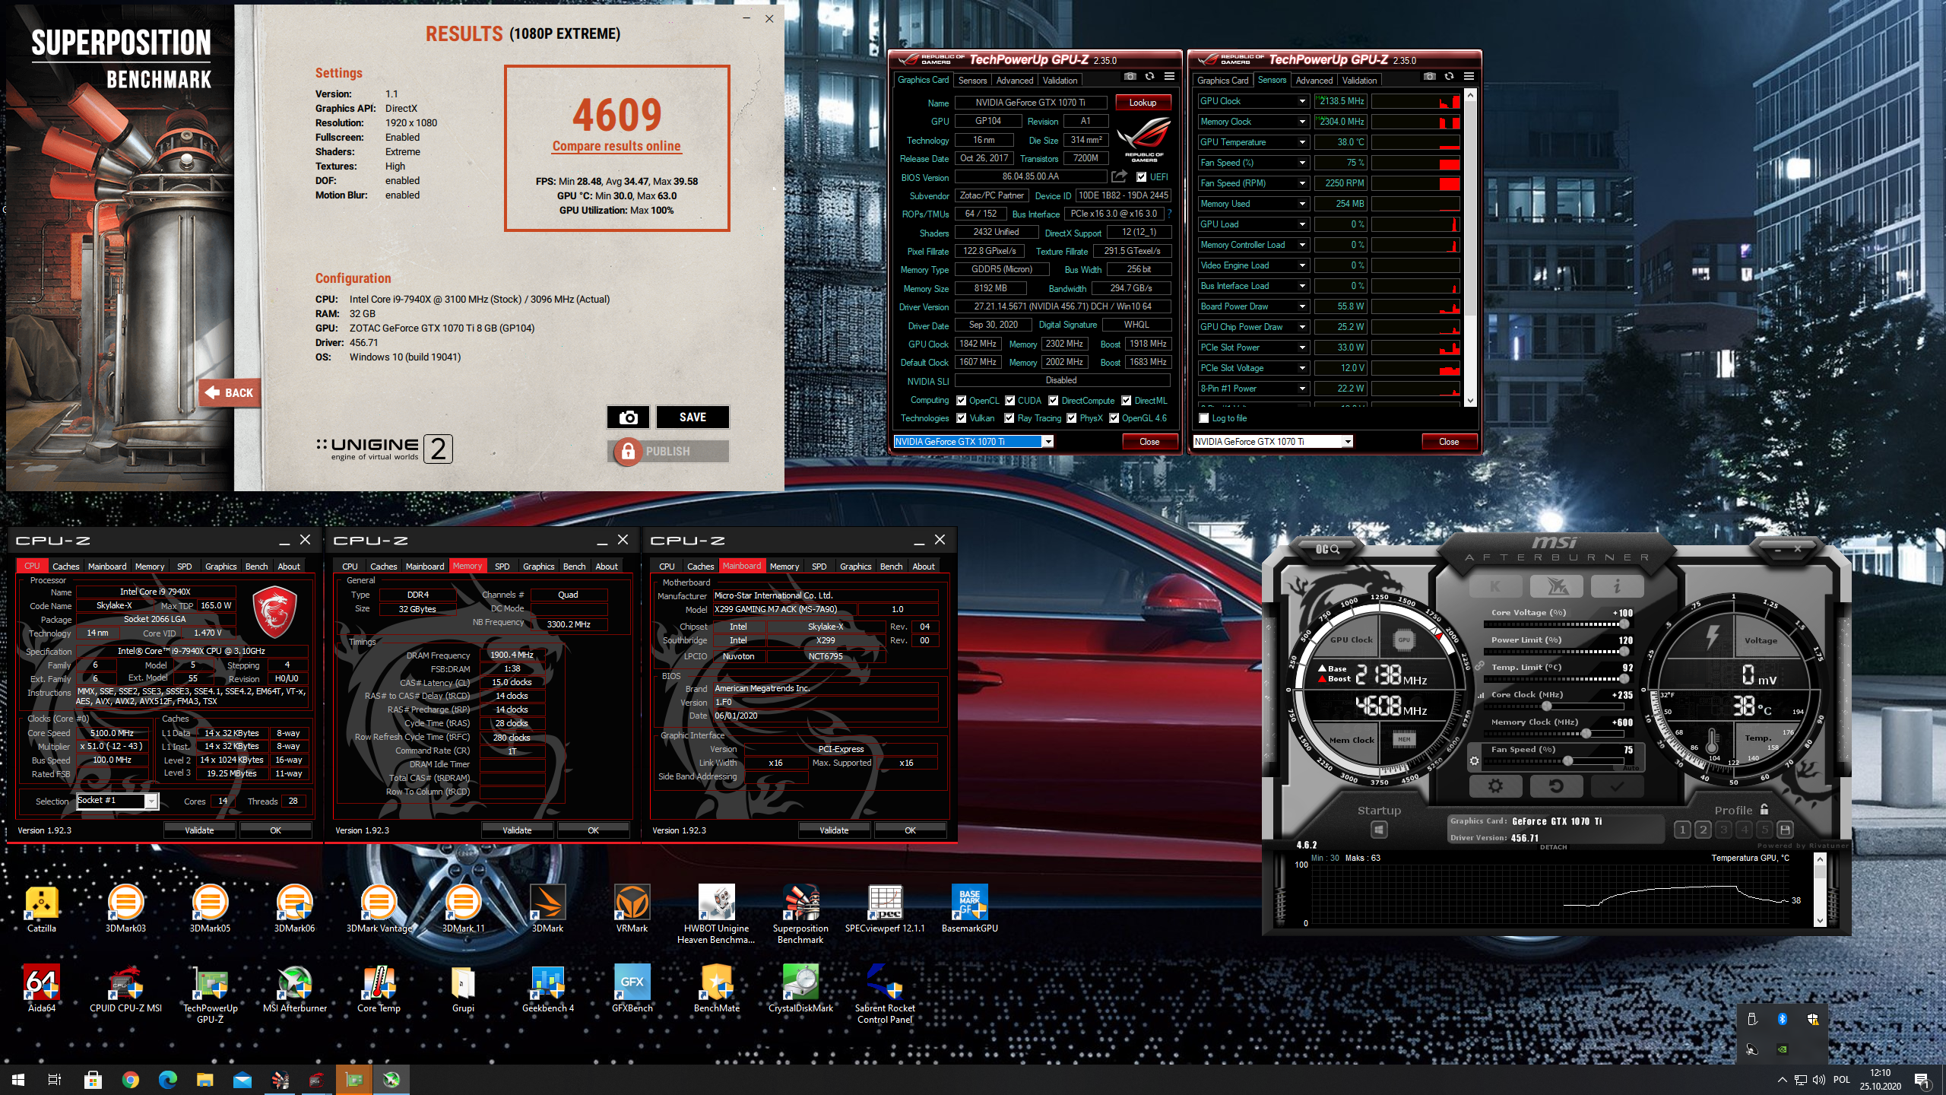Open CrystalDiskMark desktop shortcut
1946x1095 pixels.
(x=800, y=989)
